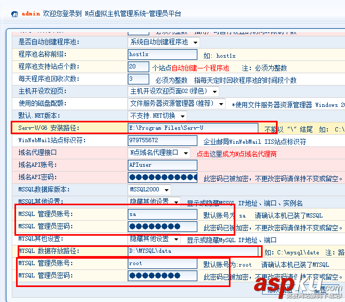Open the N点域名代理接口 dropdown
Screen dimensions: 345x302
point(159,153)
